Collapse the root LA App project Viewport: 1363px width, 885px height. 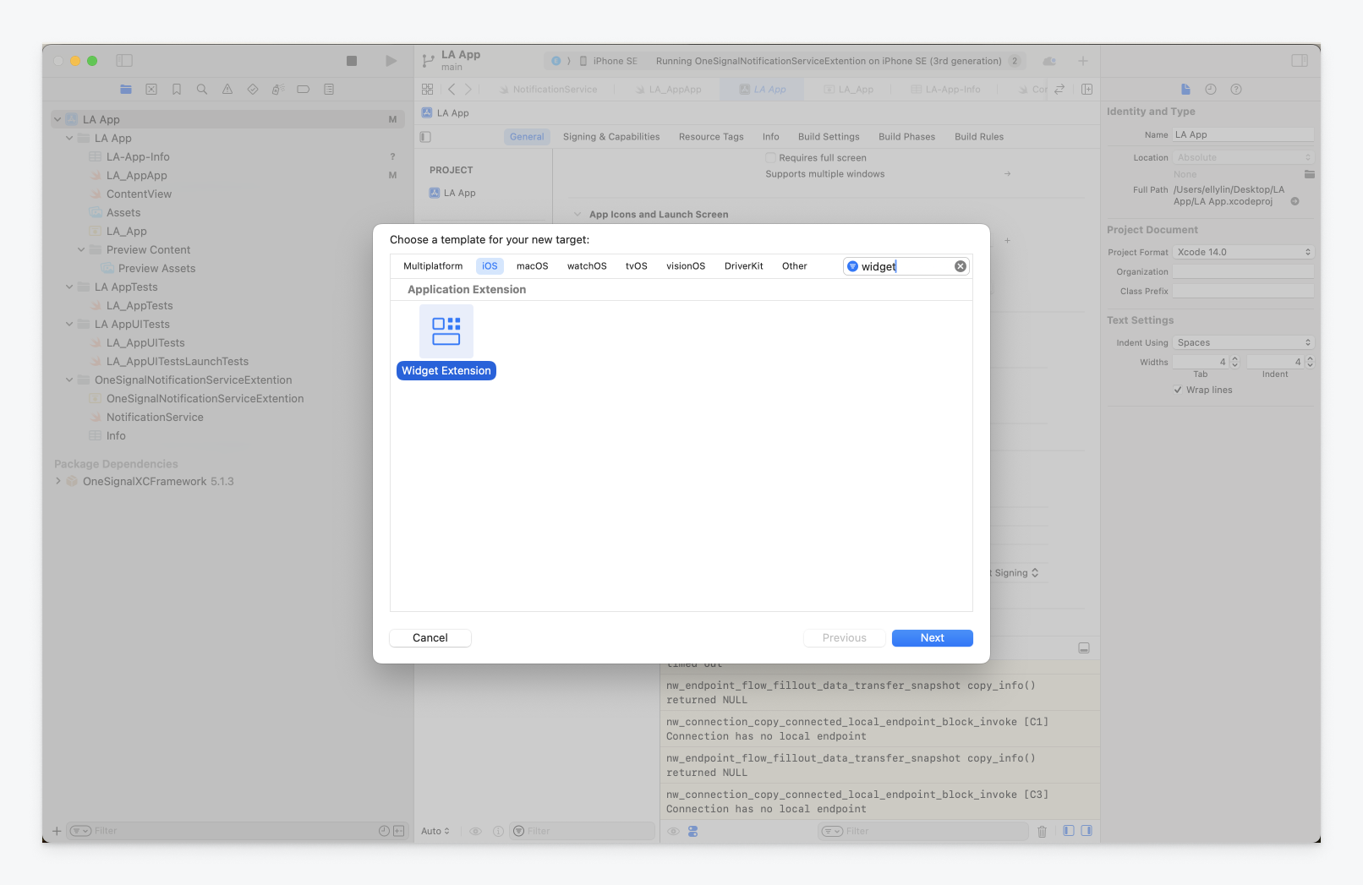pyautogui.click(x=57, y=120)
